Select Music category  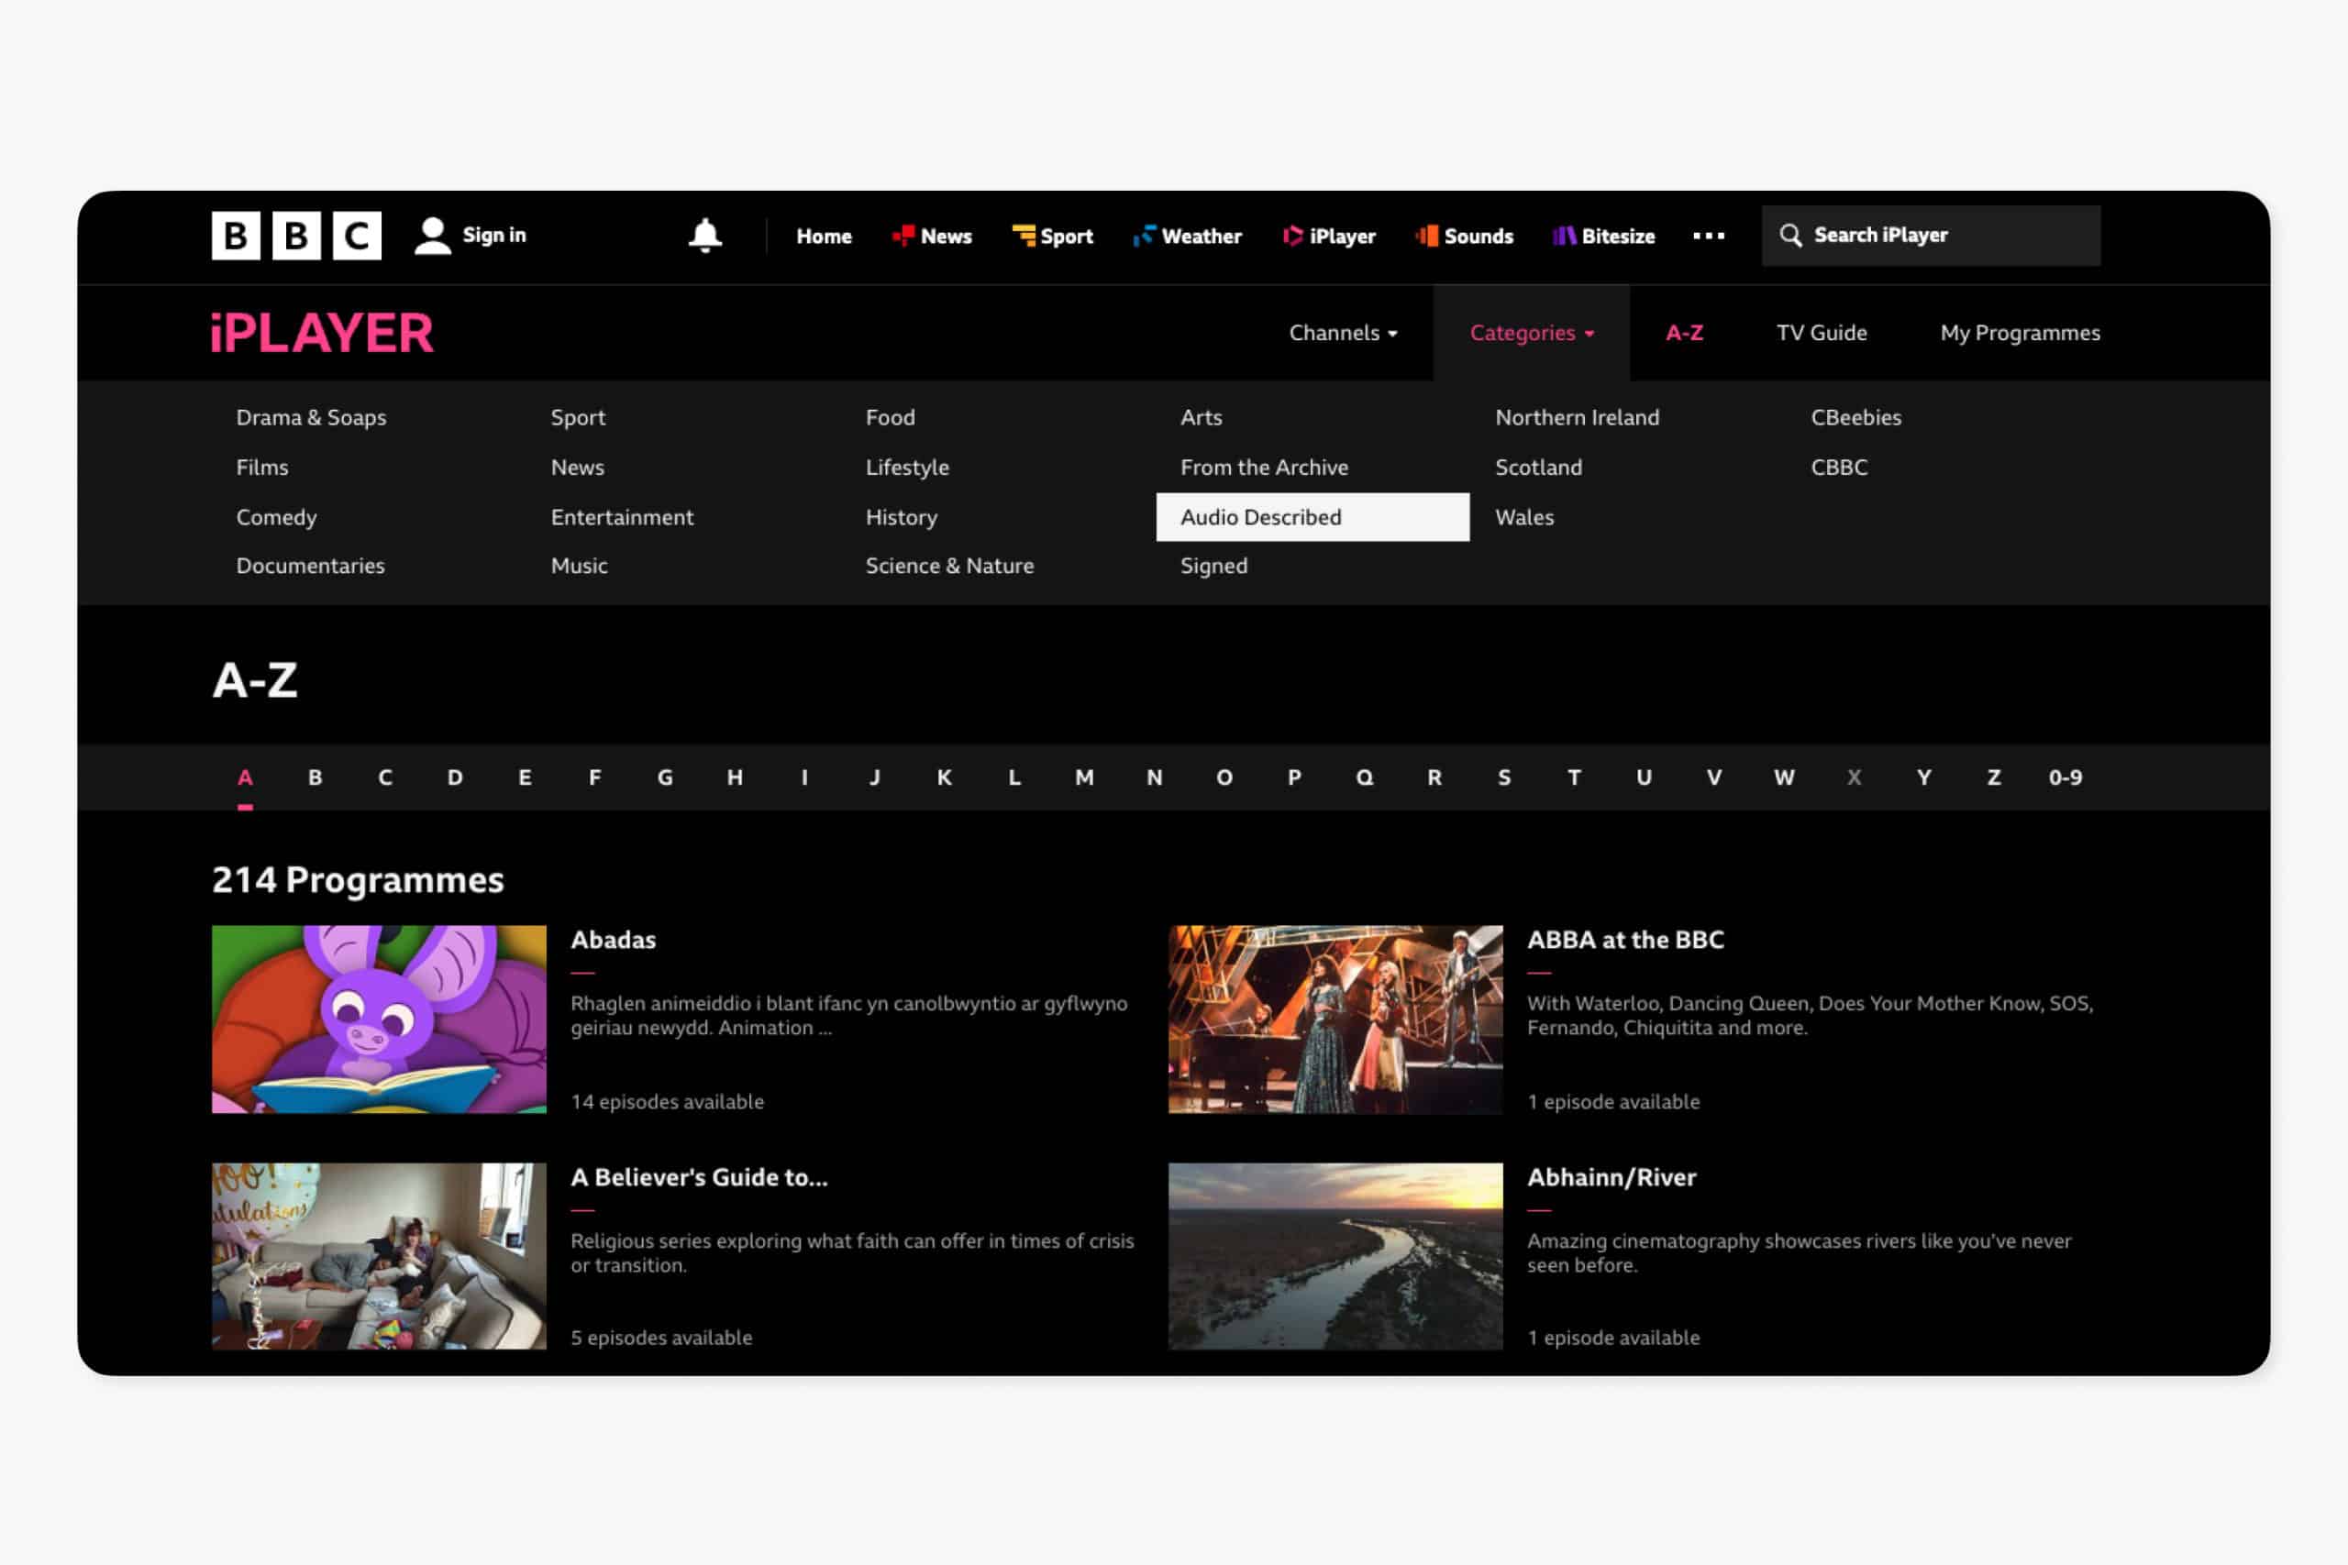579,566
